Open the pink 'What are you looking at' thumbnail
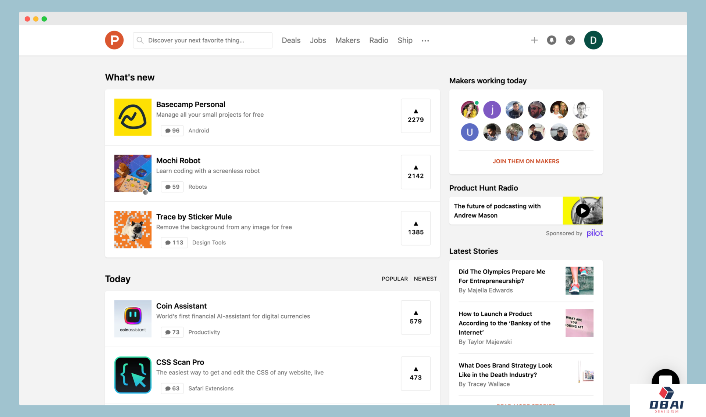 point(579,323)
